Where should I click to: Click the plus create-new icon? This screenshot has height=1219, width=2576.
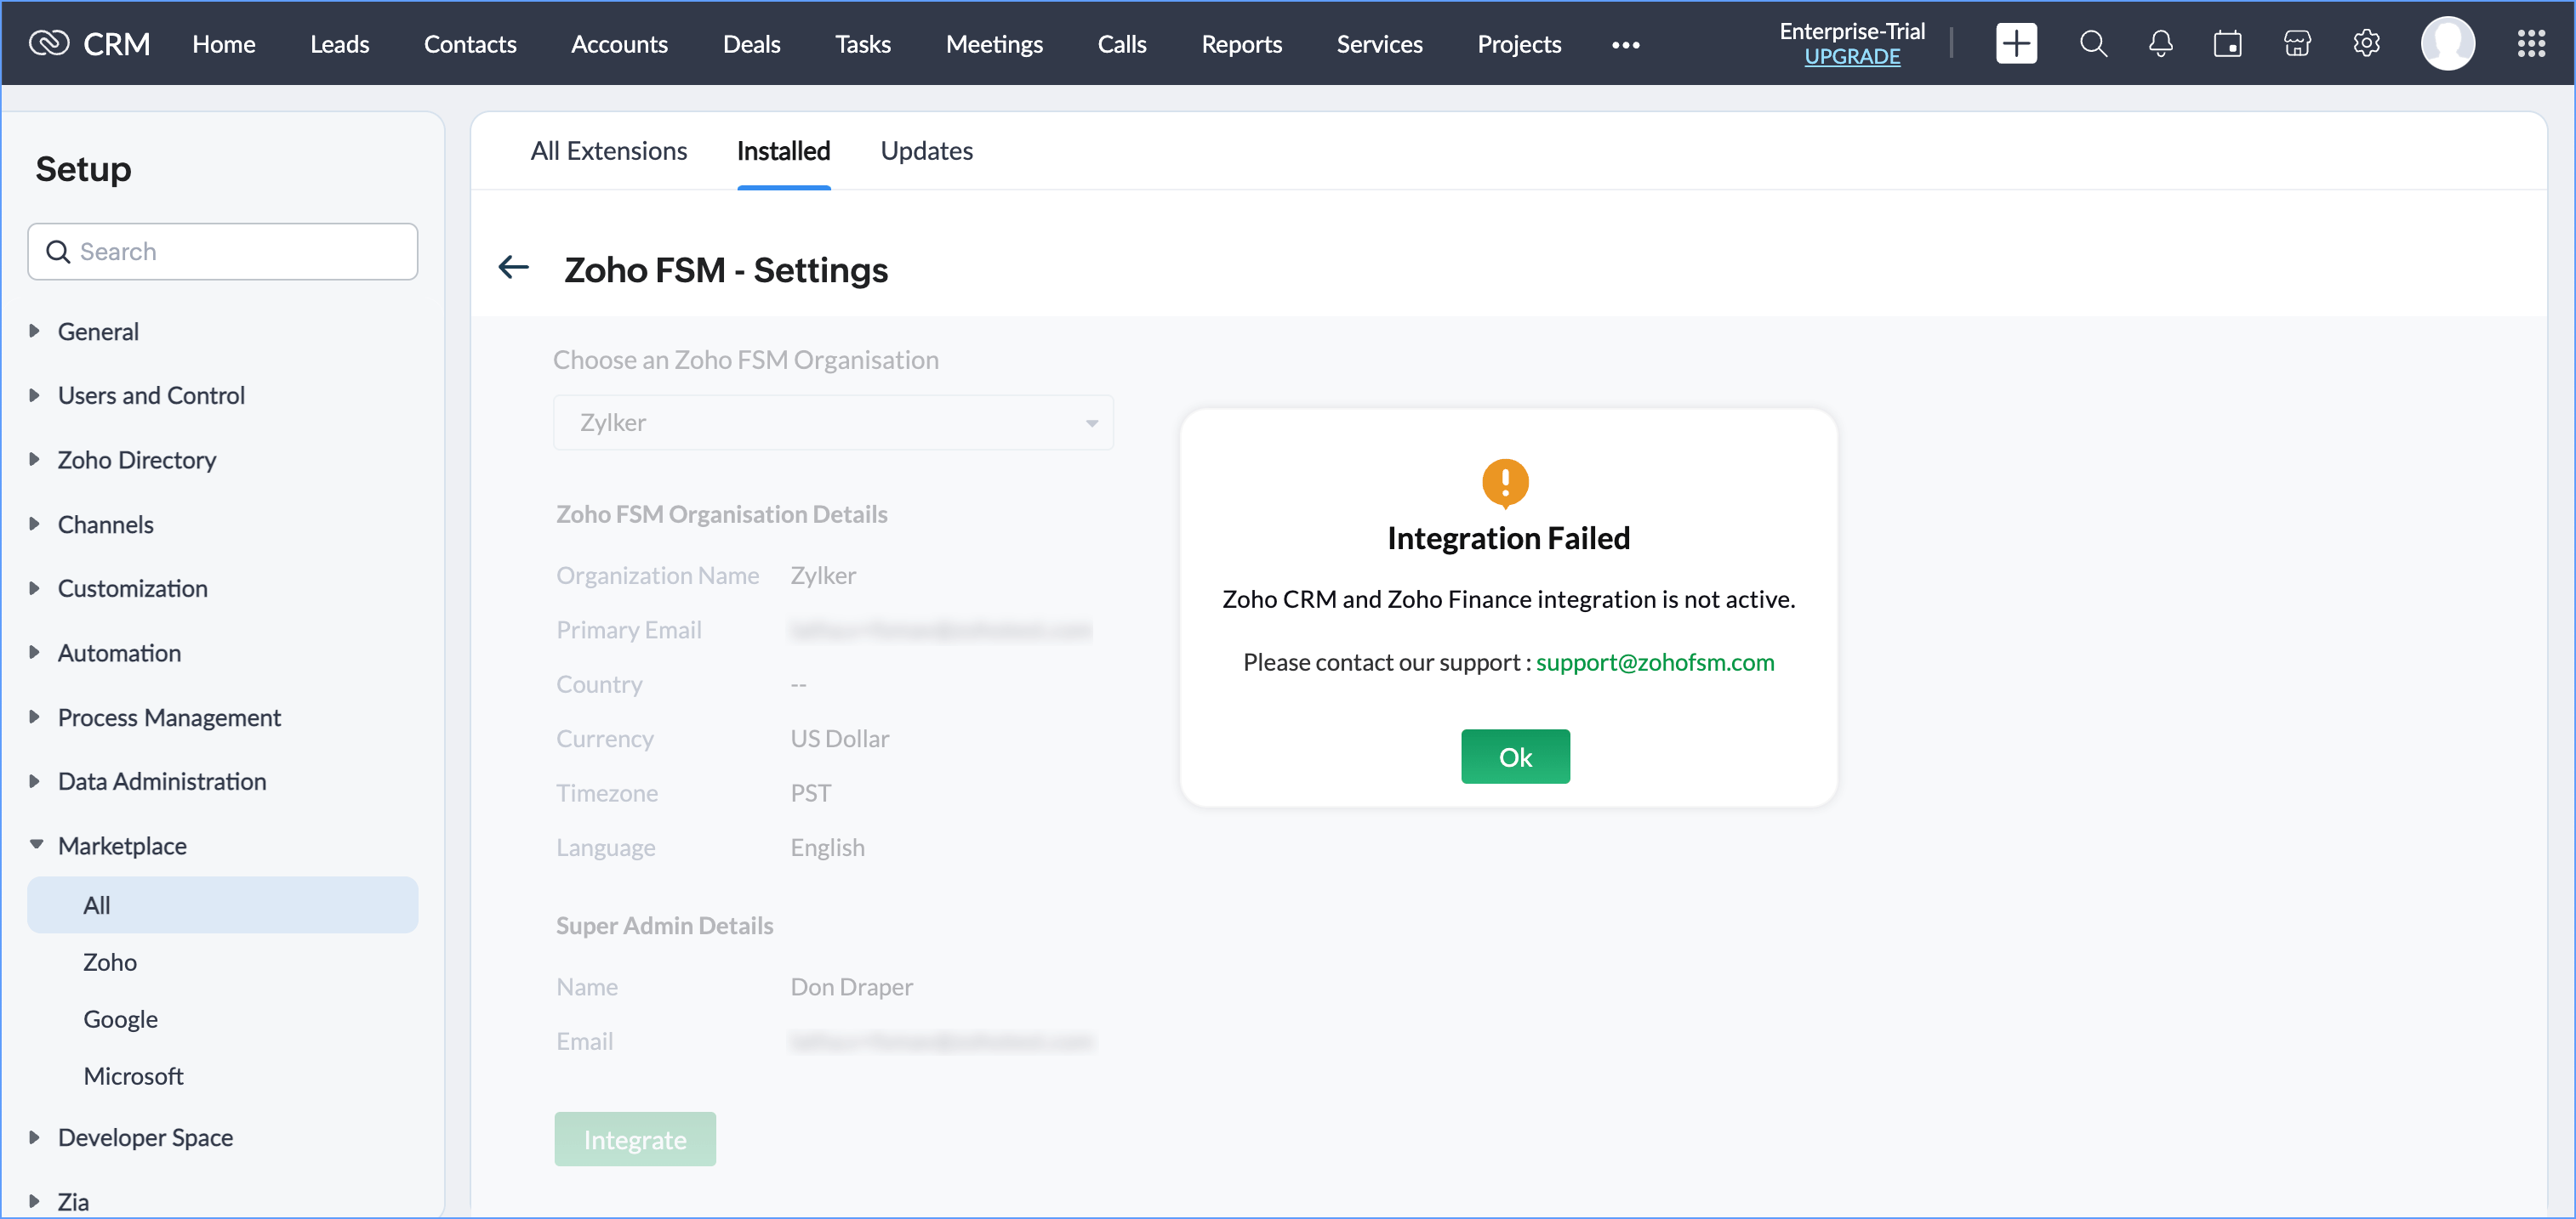click(x=2015, y=44)
